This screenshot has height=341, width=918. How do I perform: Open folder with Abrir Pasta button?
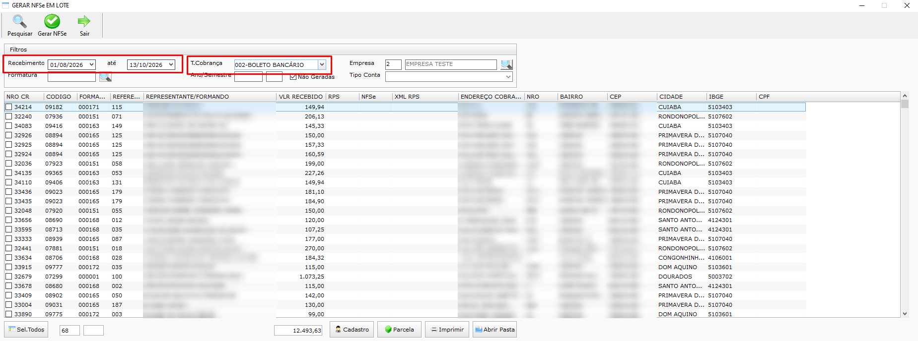(x=494, y=330)
